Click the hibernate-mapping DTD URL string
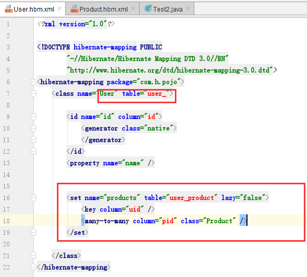 click(170, 70)
